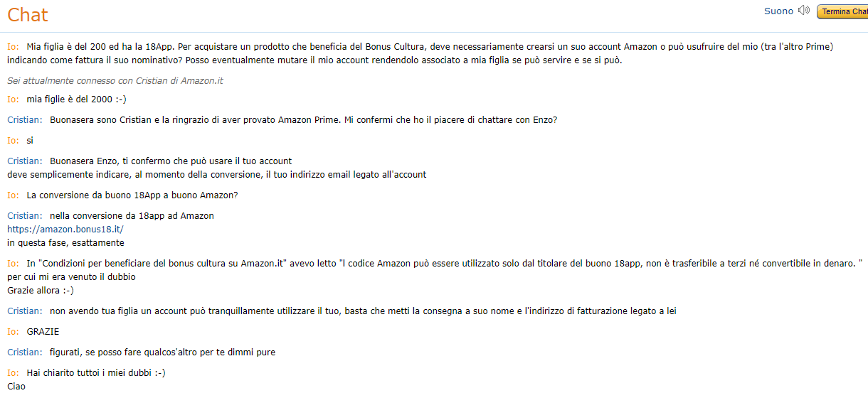Open the amazon.bonus18.it link
The height and width of the screenshot is (393, 868).
(x=65, y=229)
